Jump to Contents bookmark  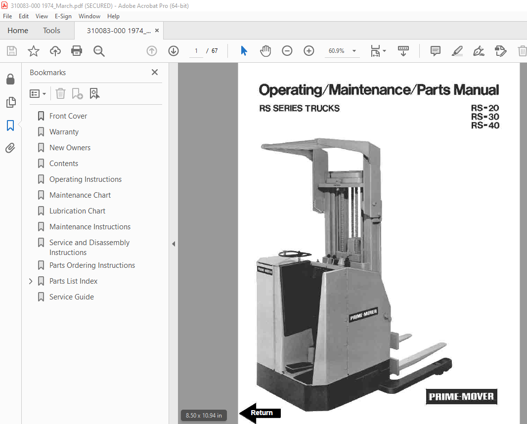63,163
